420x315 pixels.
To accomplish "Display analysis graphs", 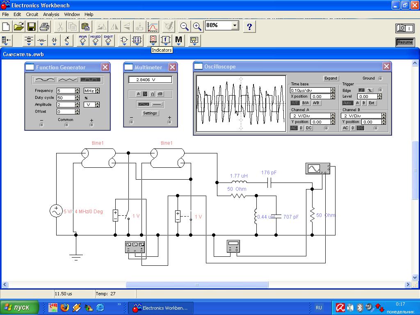I will 153,27.
